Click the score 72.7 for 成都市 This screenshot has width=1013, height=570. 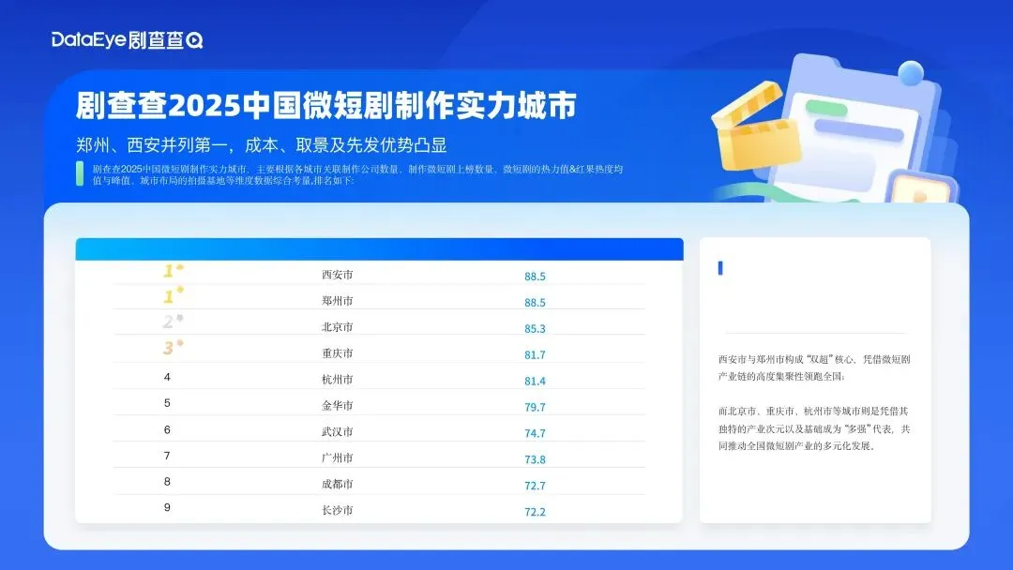[535, 486]
